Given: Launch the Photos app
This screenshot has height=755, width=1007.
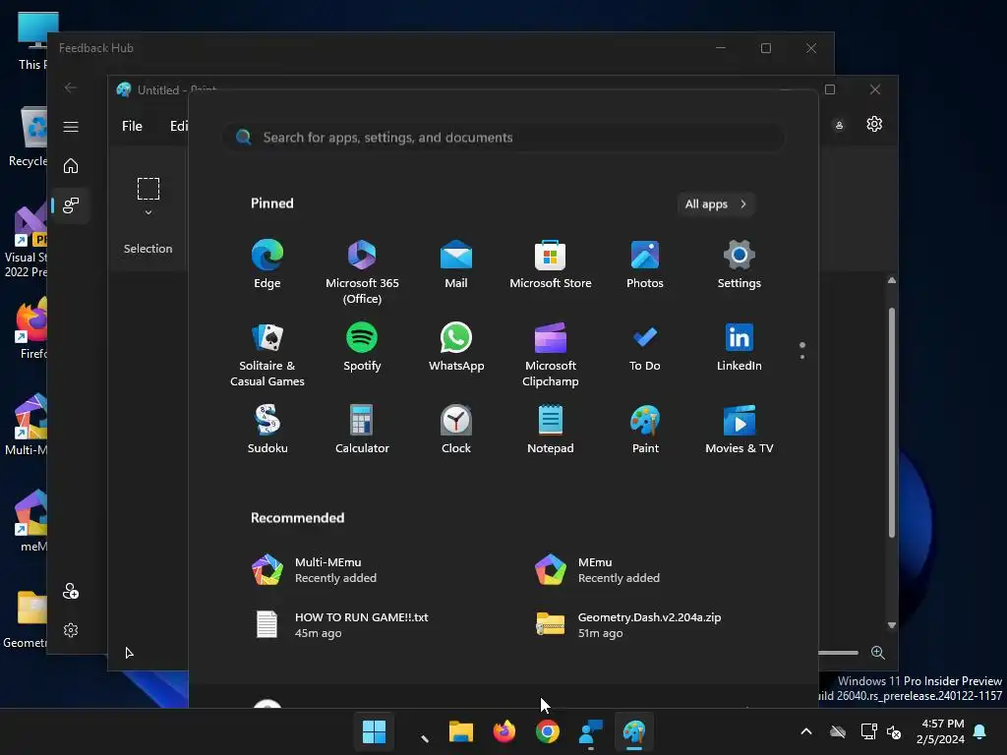Looking at the screenshot, I should click(x=645, y=264).
